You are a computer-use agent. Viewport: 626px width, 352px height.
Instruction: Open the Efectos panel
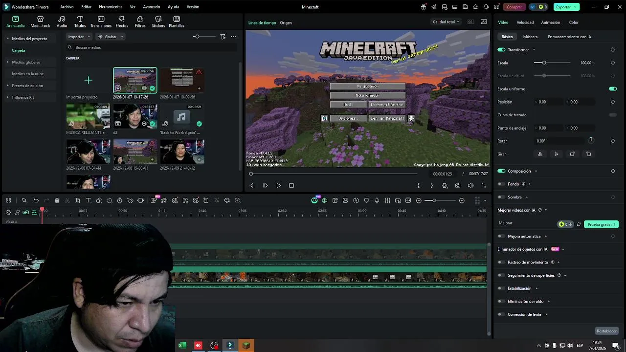pyautogui.click(x=122, y=22)
